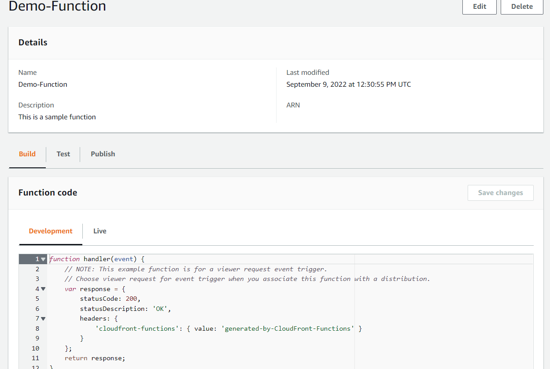Click the Save changes button
The image size is (550, 369).
click(500, 193)
